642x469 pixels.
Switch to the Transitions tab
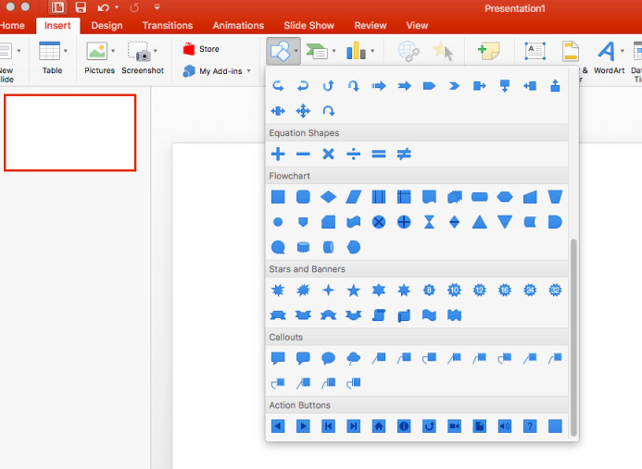tap(168, 25)
